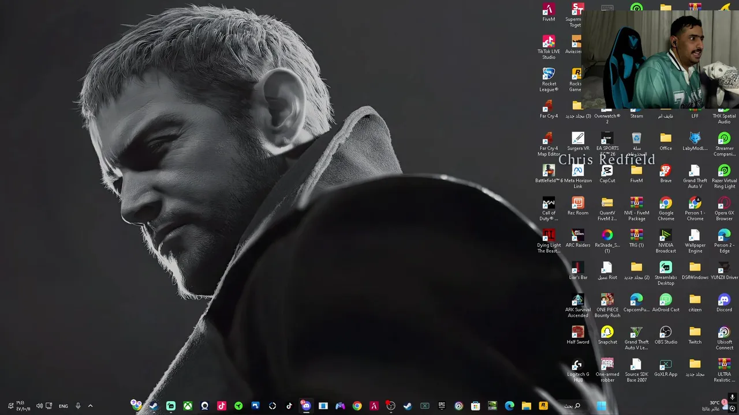Open volume control in system tray

tap(39, 406)
